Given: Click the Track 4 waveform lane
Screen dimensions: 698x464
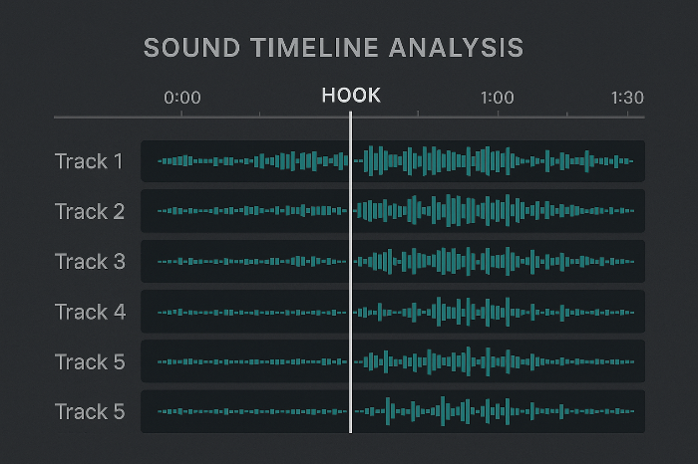Looking at the screenshot, I should coord(393,312).
